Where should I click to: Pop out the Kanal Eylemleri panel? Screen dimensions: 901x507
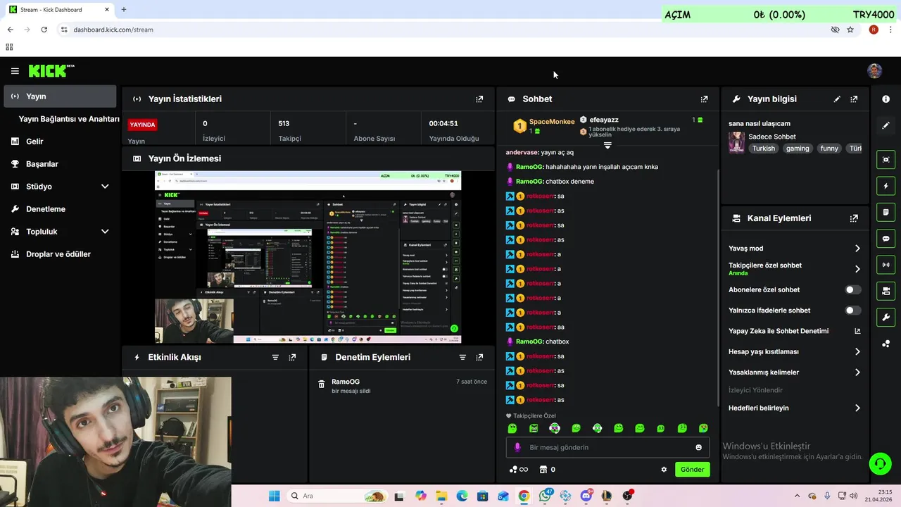pyautogui.click(x=854, y=218)
